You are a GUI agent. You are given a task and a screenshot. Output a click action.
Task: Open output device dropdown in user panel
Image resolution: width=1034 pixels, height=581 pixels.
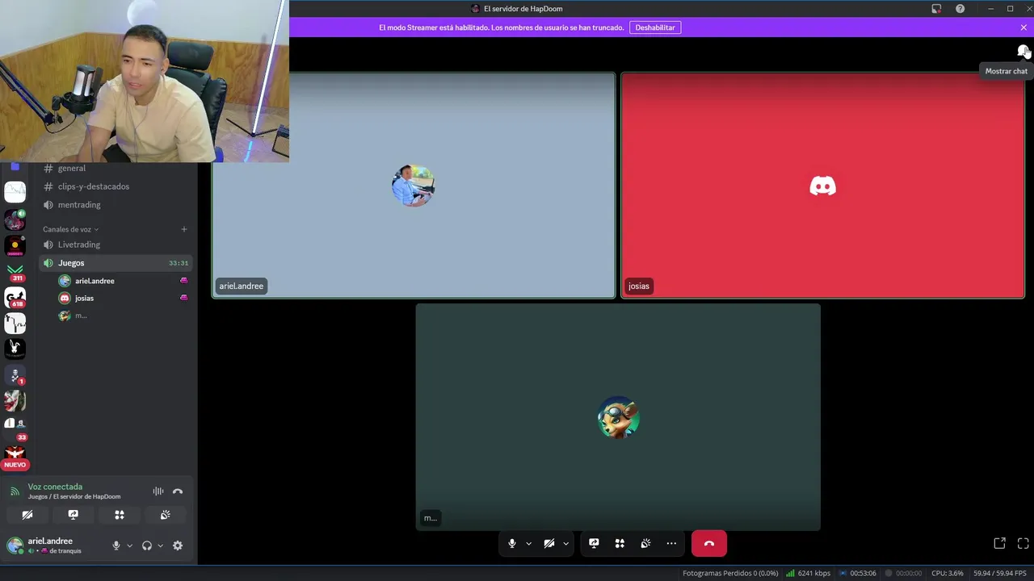160,545
